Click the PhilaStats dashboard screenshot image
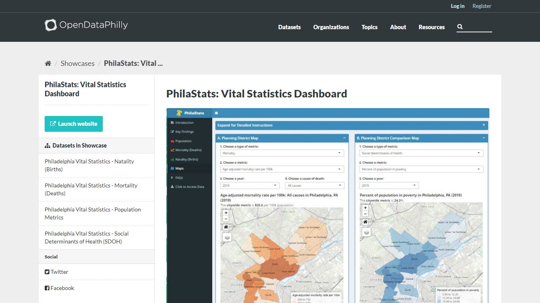This screenshot has width=540, height=303. click(328, 206)
